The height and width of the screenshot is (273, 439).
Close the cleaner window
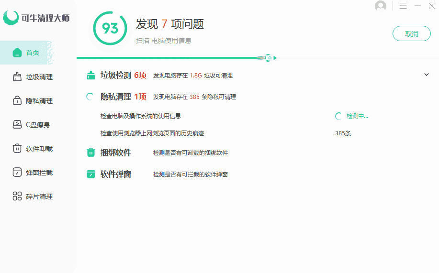pyautogui.click(x=432, y=6)
